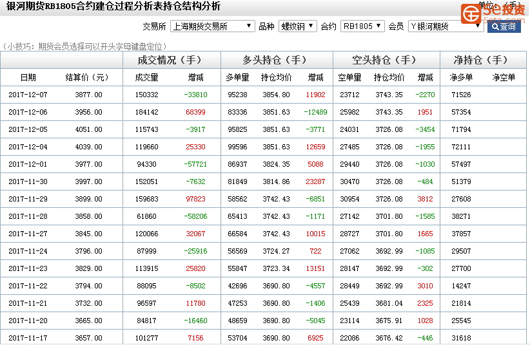
Task: Click short average price 3676.42
Action: coord(389,338)
